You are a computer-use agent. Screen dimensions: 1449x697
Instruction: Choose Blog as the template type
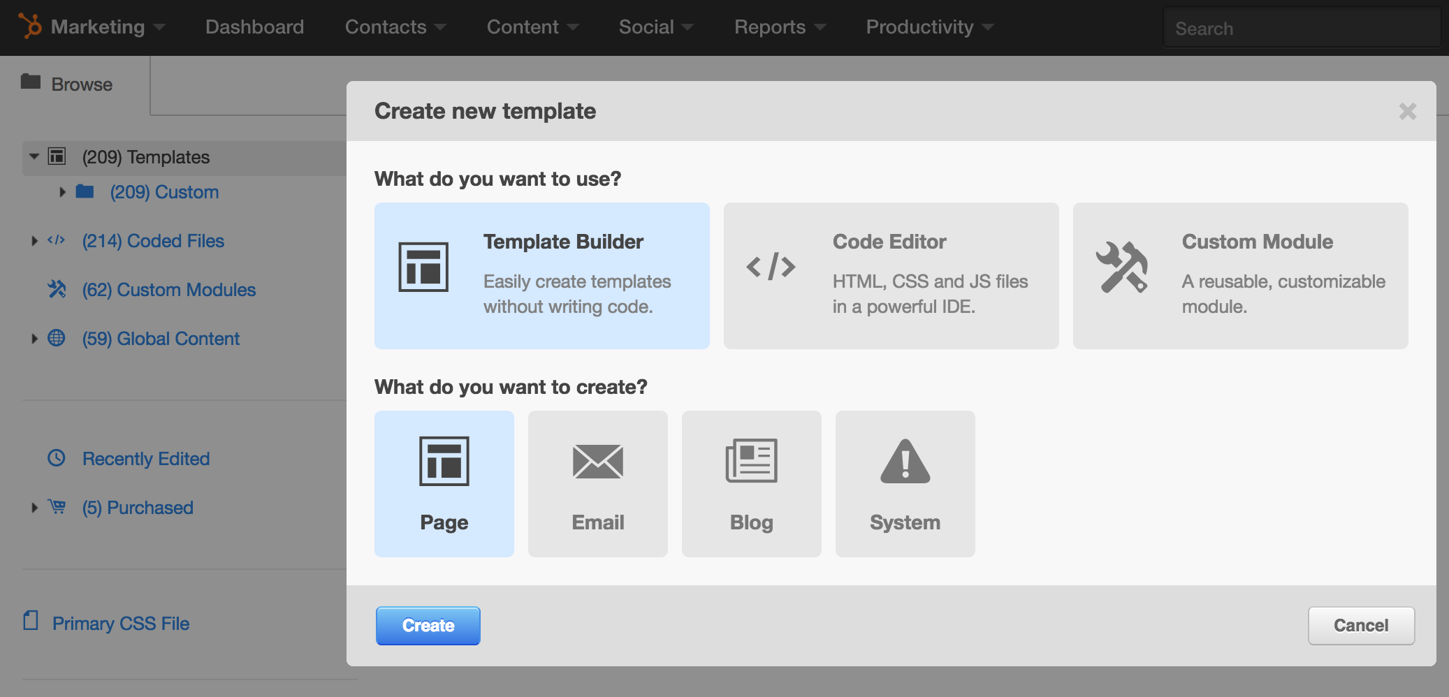pyautogui.click(x=752, y=483)
